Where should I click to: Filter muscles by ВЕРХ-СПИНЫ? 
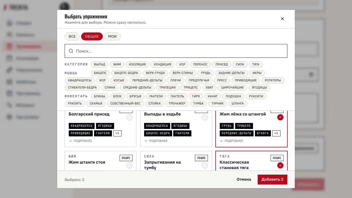click(x=183, y=73)
